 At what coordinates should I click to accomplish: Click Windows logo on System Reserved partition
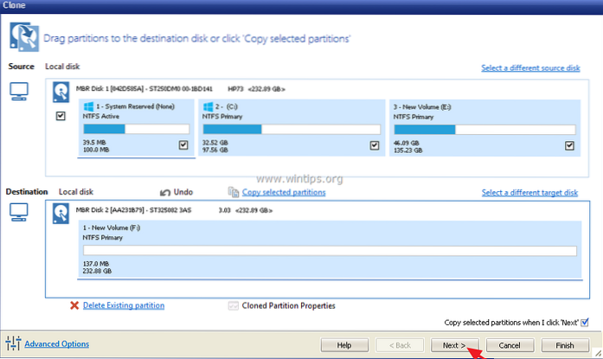tap(88, 106)
